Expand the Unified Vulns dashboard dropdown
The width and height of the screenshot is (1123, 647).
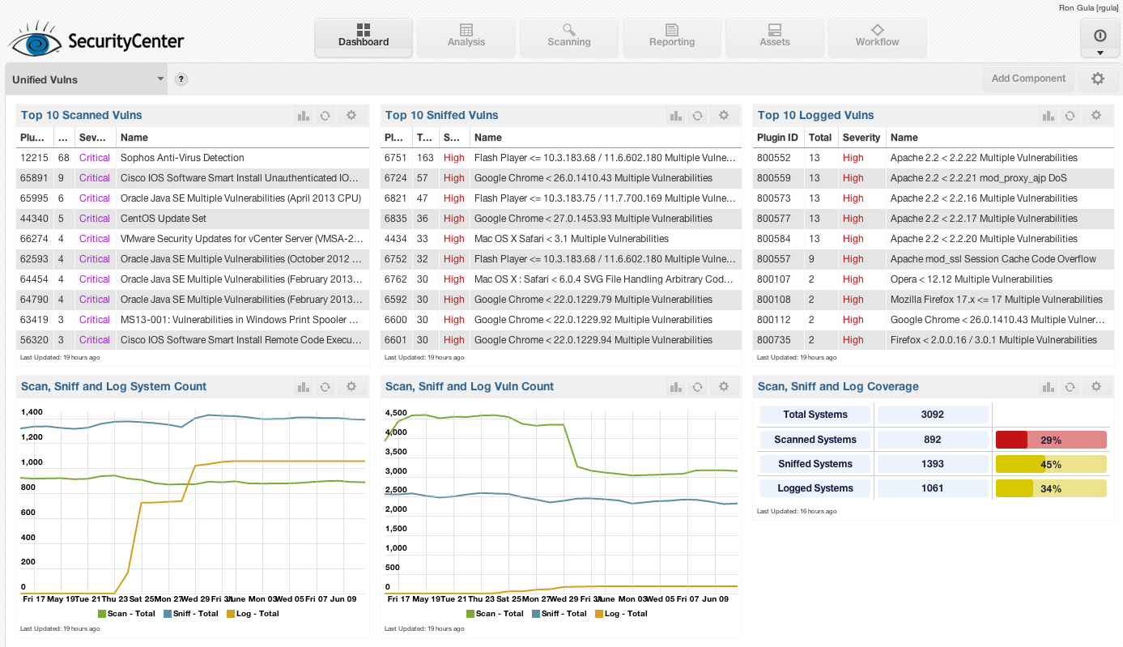pyautogui.click(x=160, y=79)
